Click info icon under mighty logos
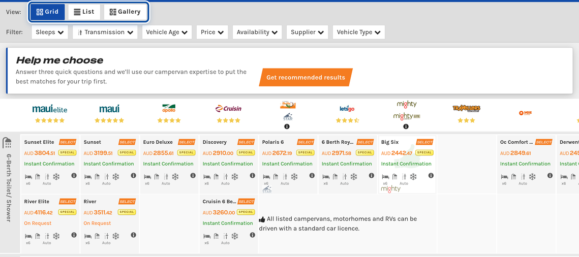This screenshot has height=257, width=579. pyautogui.click(x=406, y=126)
